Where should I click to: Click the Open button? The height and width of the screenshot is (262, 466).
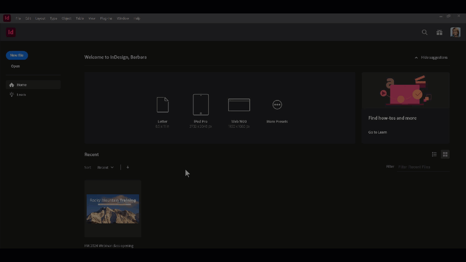[x=15, y=66]
